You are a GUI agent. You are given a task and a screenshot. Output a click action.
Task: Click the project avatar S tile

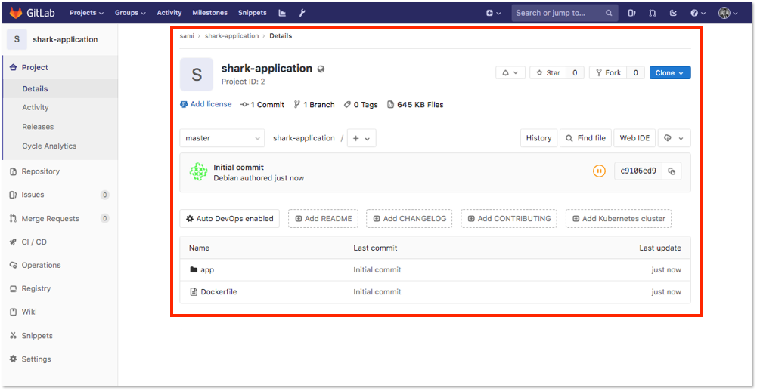[197, 74]
